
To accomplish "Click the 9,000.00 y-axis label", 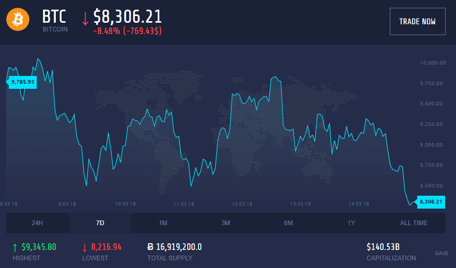I will [431, 145].
